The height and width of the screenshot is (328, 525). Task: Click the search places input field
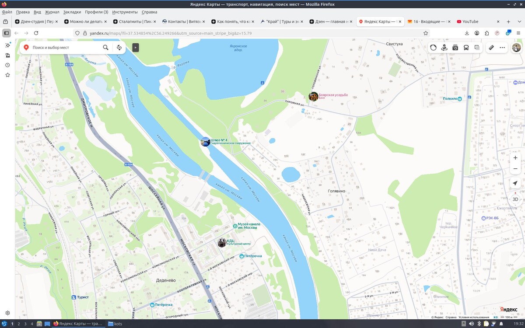pos(66,47)
